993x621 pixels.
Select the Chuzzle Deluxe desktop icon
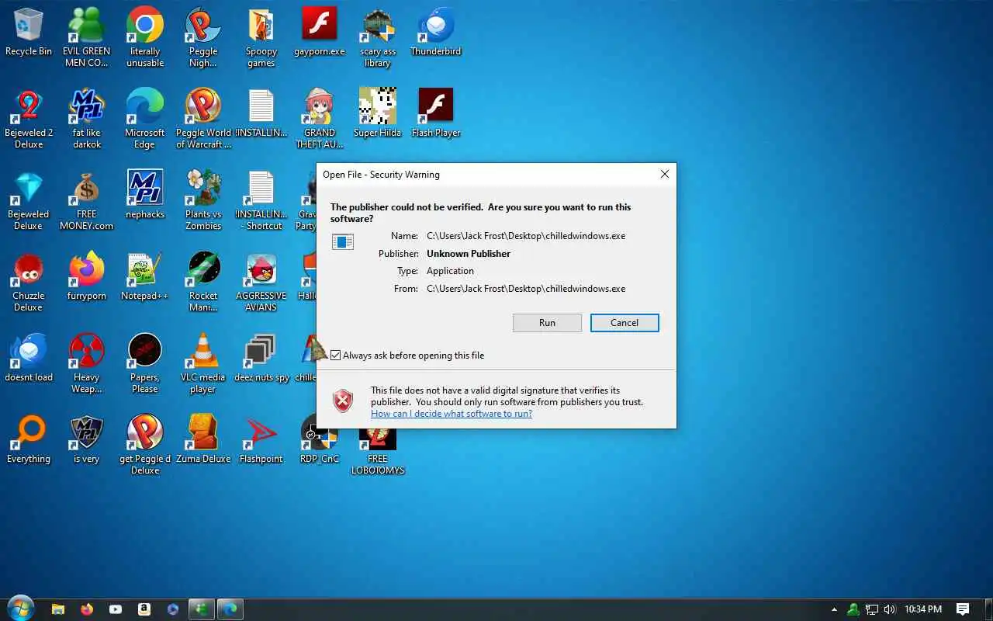tap(29, 282)
